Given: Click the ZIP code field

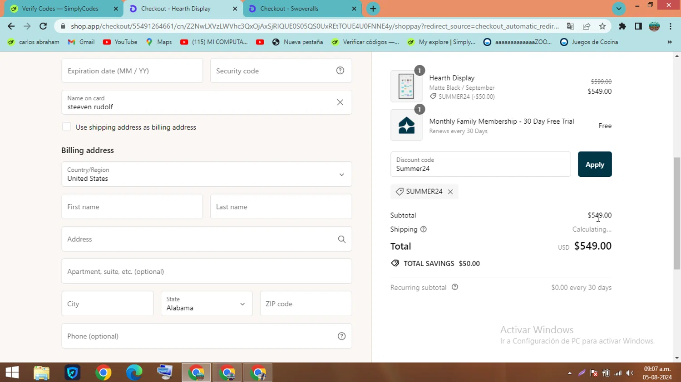Looking at the screenshot, I should click(306, 304).
